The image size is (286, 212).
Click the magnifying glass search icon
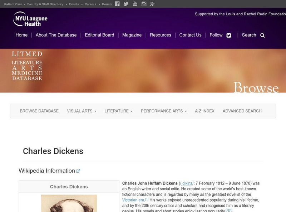click(262, 35)
